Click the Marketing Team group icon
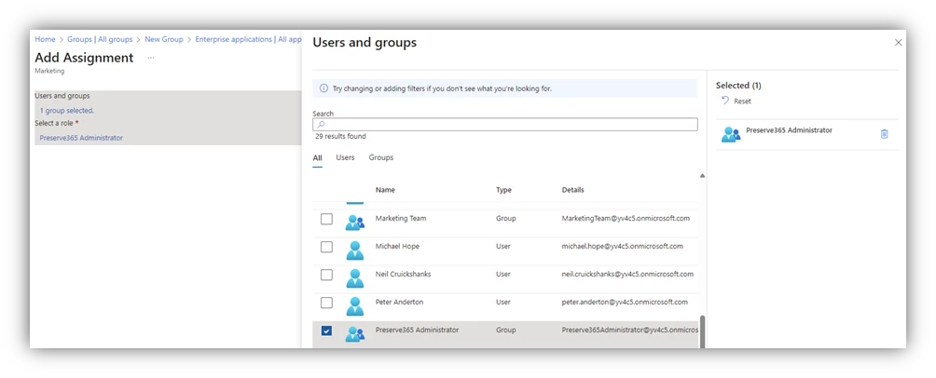 (x=354, y=223)
